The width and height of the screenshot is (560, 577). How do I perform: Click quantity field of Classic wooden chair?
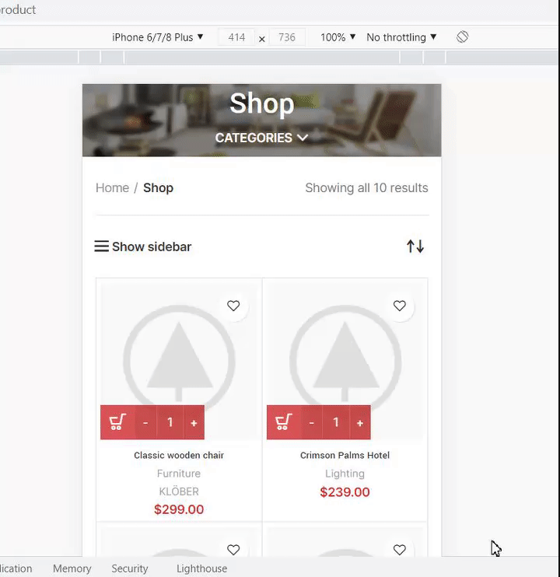click(170, 422)
